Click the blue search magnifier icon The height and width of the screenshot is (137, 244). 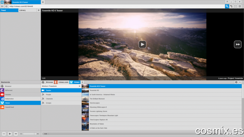tap(227, 6)
